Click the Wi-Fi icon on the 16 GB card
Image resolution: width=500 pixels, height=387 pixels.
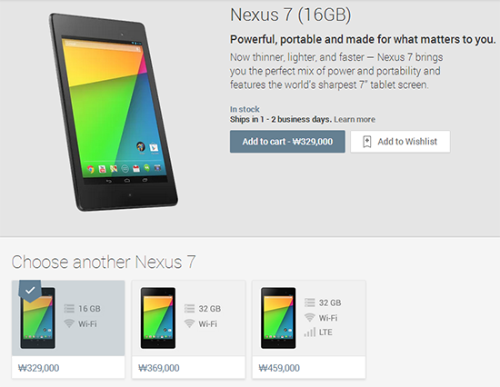point(69,323)
